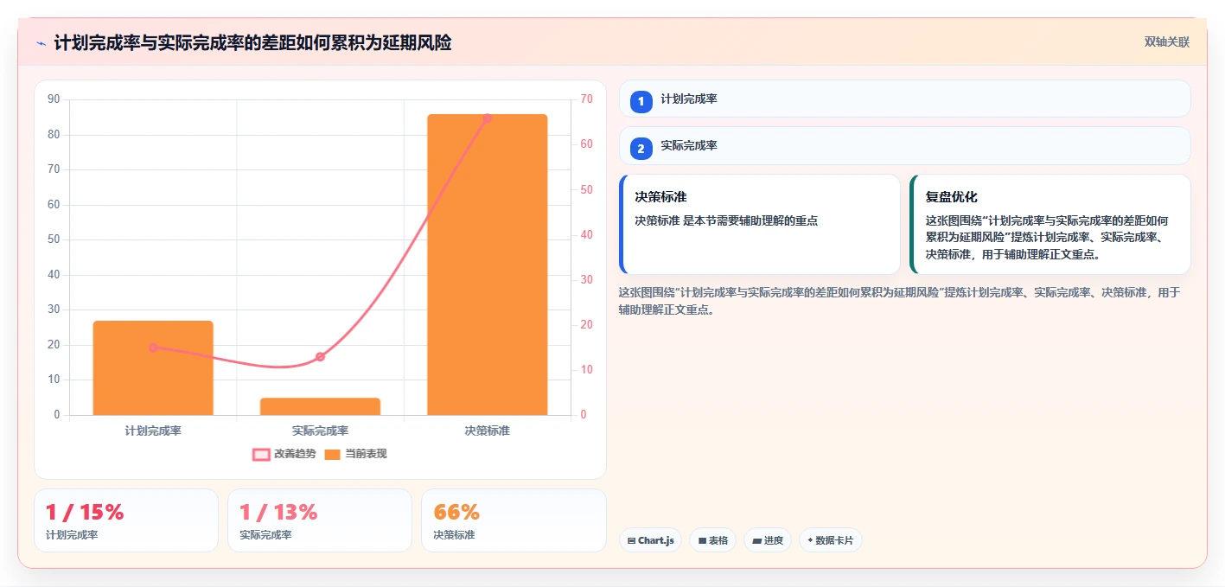Click the 表格 tag
Screen dimensions: 1225x587
coord(712,540)
